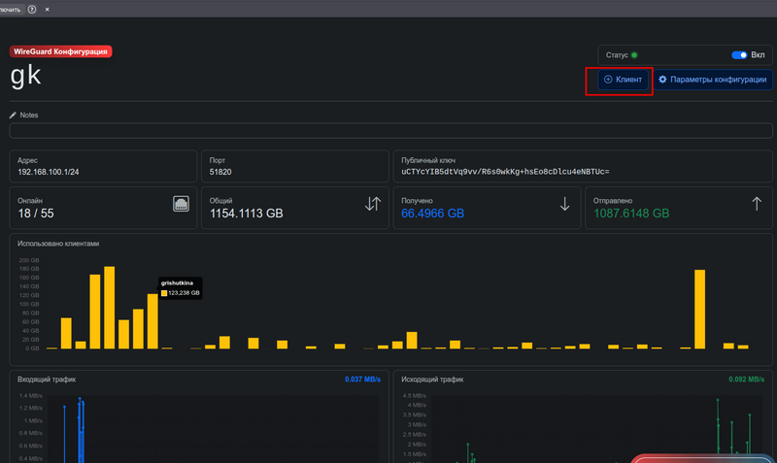Add a new client with Клиент button
Image resolution: width=777 pixels, height=463 pixels.
[x=624, y=80]
